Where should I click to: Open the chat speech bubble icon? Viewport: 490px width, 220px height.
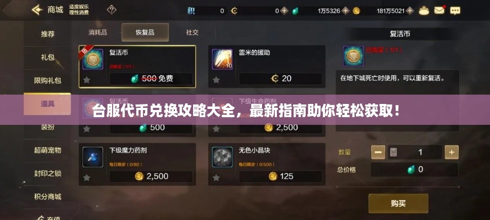click(x=455, y=11)
